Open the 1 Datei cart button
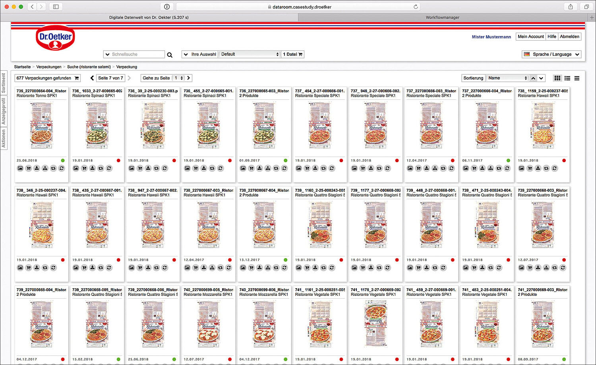The width and height of the screenshot is (596, 365). click(292, 54)
